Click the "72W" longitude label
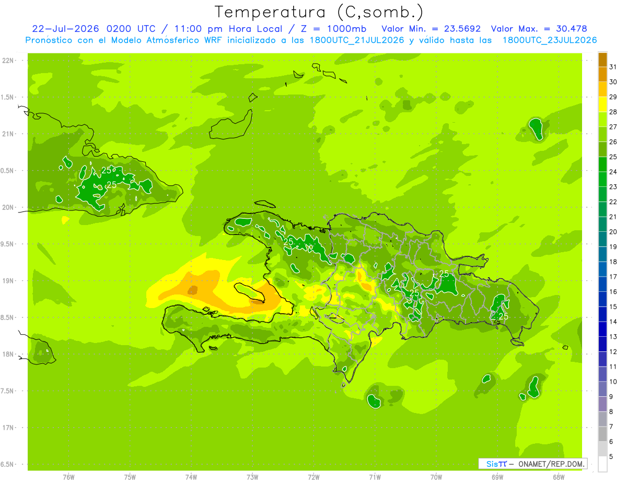 (313, 477)
